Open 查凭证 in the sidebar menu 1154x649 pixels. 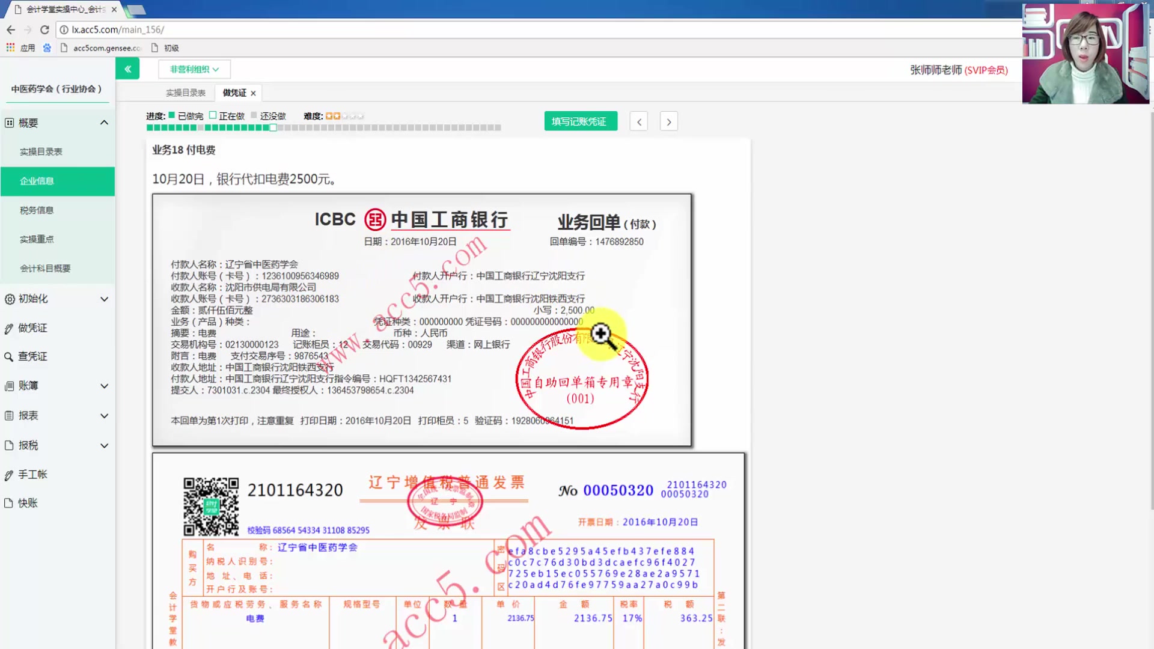pos(32,356)
